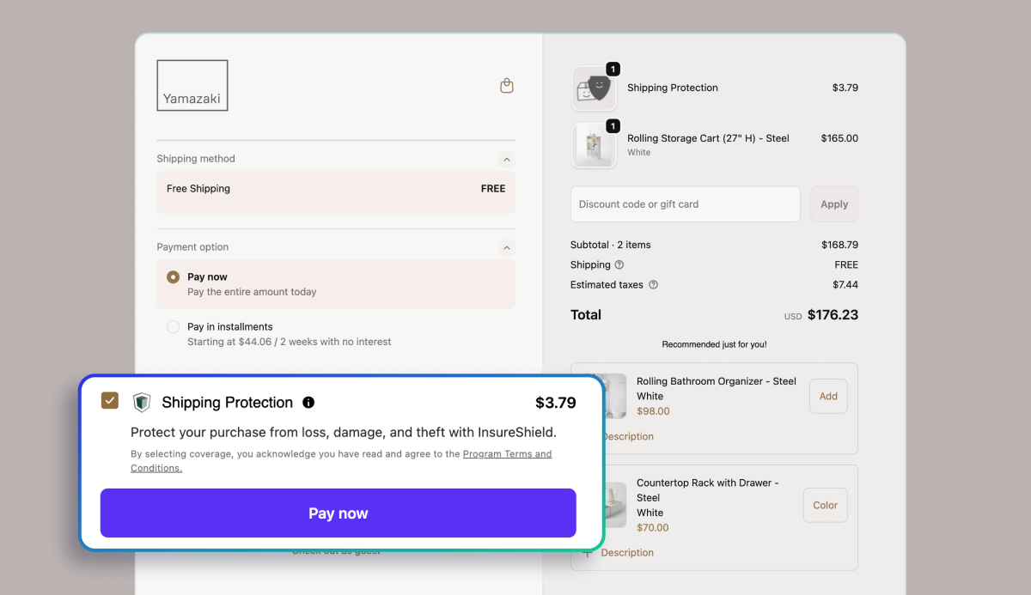Add Rolling Bathroom Organizer to order
Viewport: 1031px width, 595px height.
pyautogui.click(x=828, y=397)
